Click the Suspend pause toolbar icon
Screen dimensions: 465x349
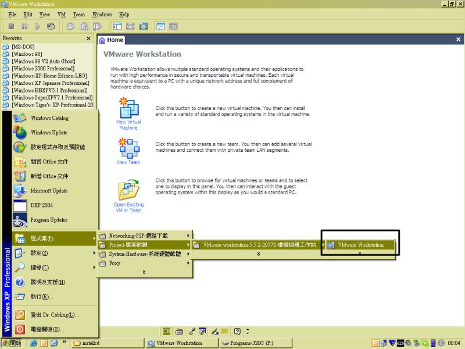point(24,26)
